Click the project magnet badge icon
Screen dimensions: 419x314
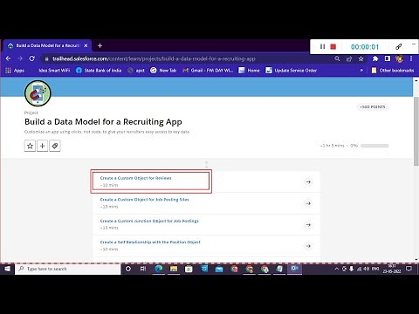(38, 93)
